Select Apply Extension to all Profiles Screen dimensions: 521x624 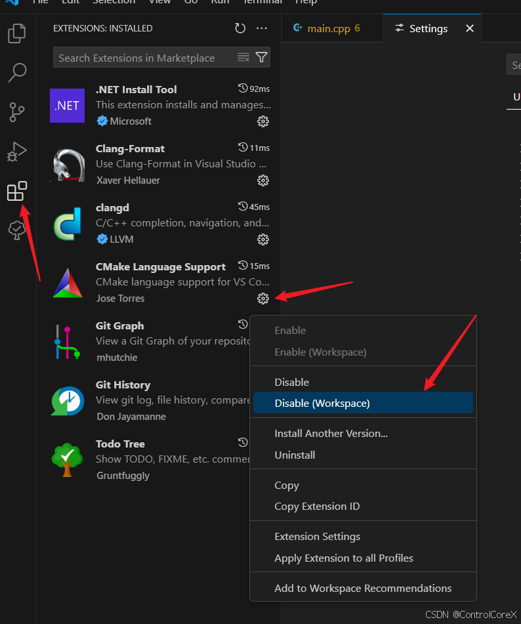click(363, 558)
